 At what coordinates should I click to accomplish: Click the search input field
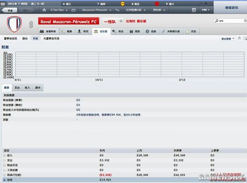(x=231, y=21)
